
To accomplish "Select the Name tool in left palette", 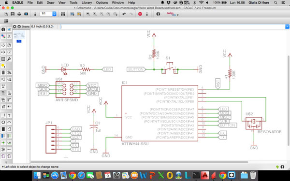I will click(x=3, y=93).
